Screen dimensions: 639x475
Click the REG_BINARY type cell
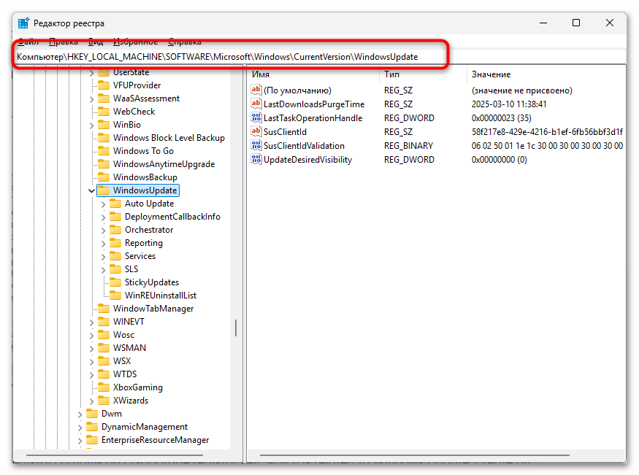(408, 146)
